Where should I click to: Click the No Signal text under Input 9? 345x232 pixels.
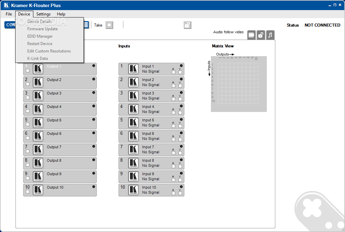point(151,179)
